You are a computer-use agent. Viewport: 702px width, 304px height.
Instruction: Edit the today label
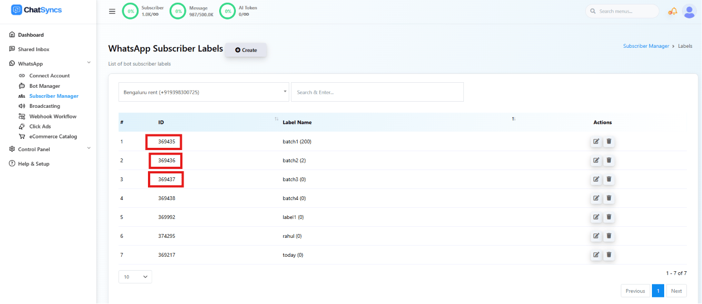(x=596, y=255)
